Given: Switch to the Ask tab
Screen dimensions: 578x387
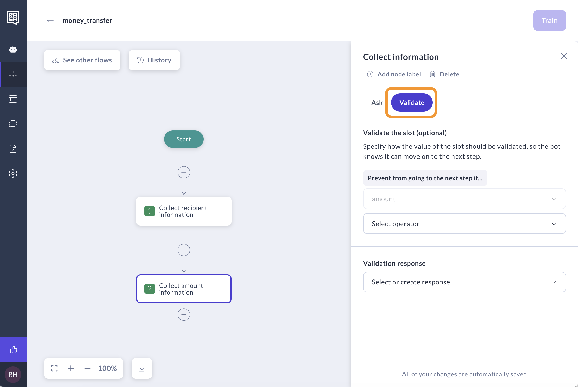Looking at the screenshot, I should [377, 103].
